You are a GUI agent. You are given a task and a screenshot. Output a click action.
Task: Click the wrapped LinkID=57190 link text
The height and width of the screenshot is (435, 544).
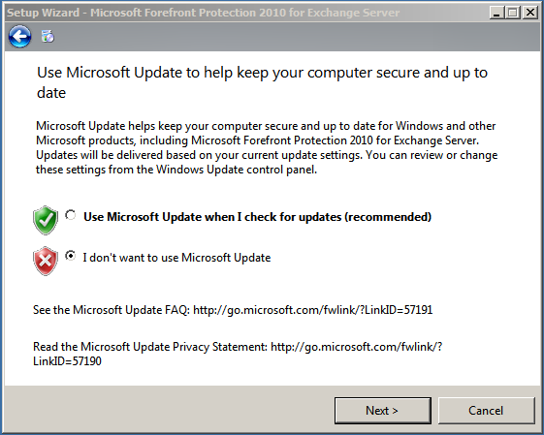(67, 361)
